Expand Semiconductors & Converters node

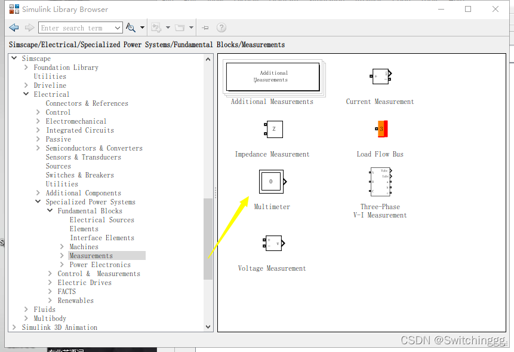click(x=38, y=148)
